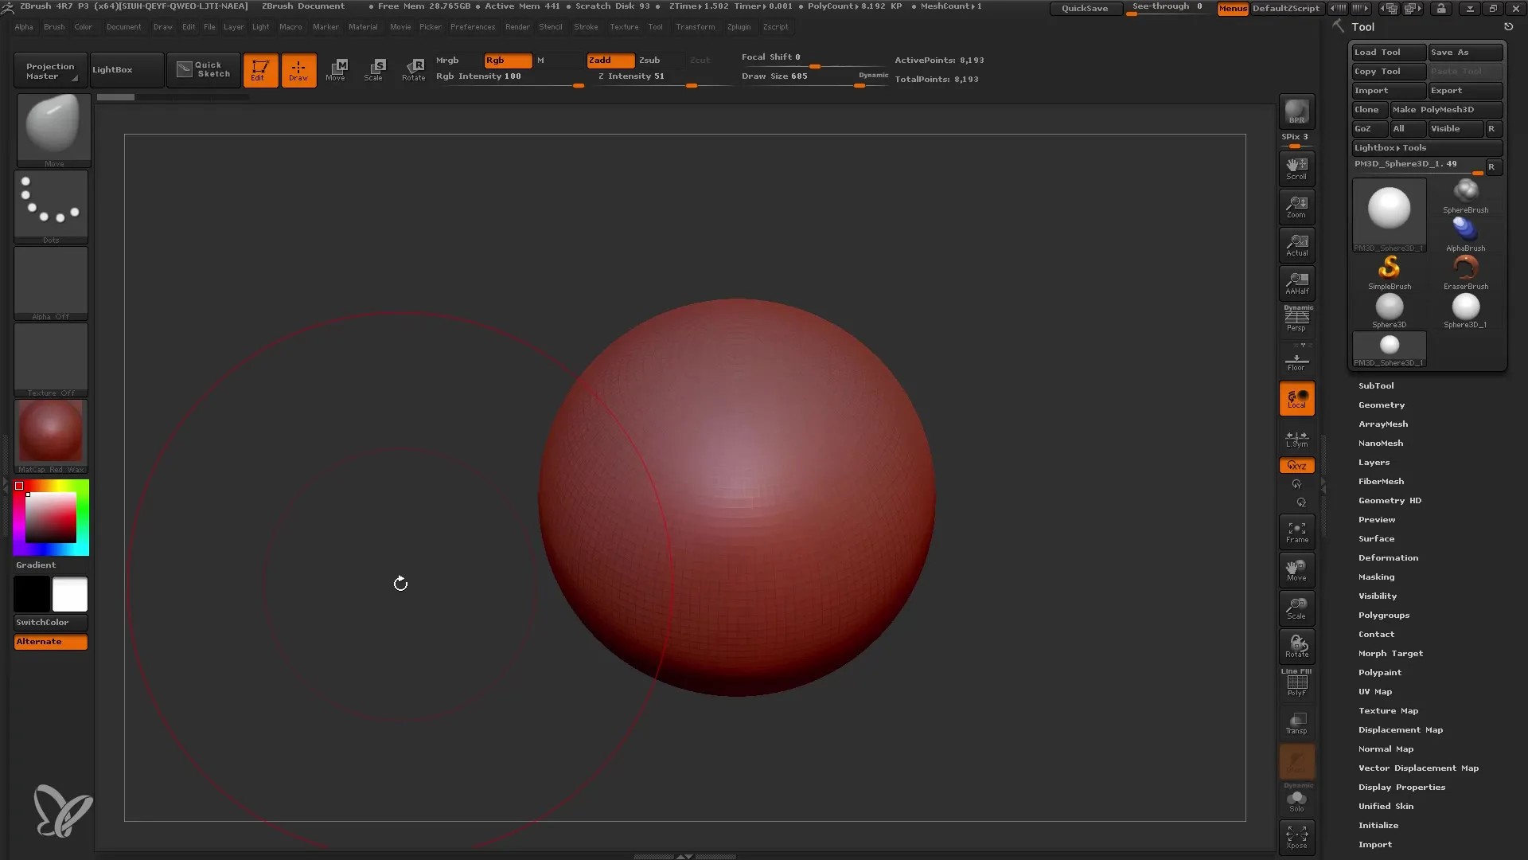Click the AAHalf icon
The image size is (1528, 860).
[1296, 283]
